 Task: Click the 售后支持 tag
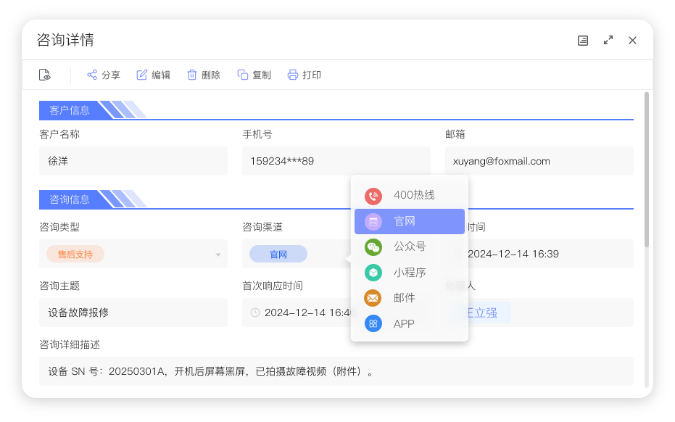click(x=75, y=254)
